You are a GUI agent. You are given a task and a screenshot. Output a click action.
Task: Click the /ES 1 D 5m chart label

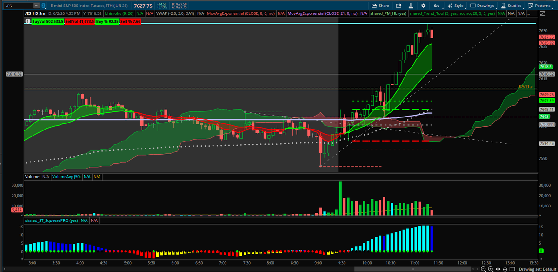pos(36,14)
